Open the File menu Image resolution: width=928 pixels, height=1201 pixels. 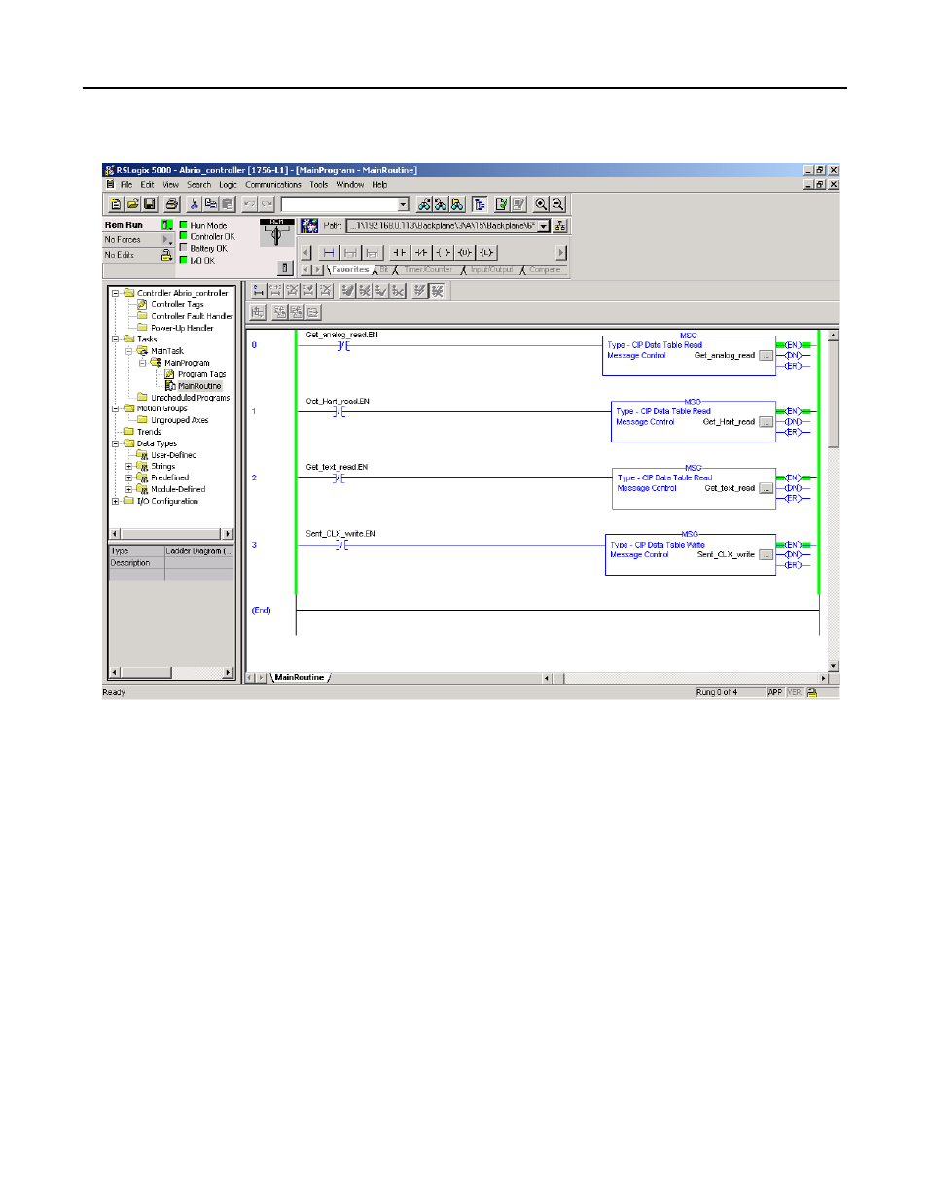(126, 184)
